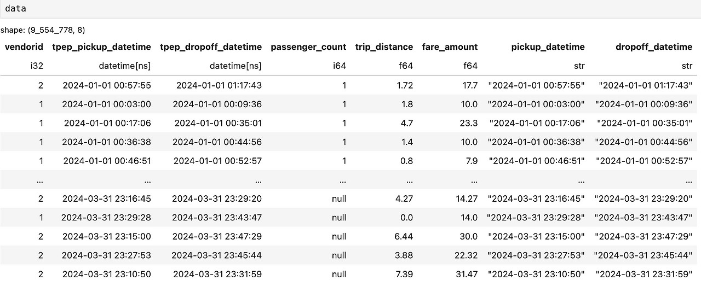Click the passenger_count column header
This screenshot has width=701, height=286.
(308, 47)
